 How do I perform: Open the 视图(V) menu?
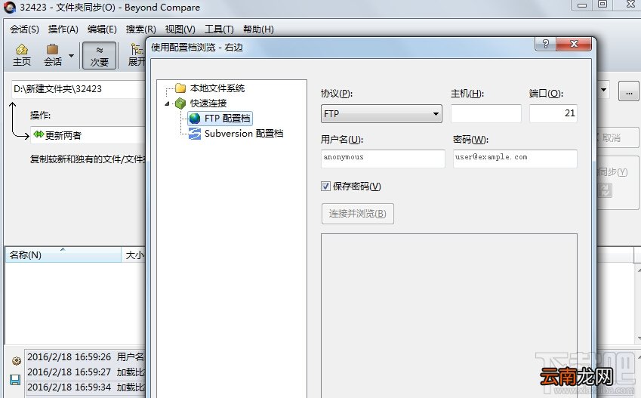pos(180,29)
